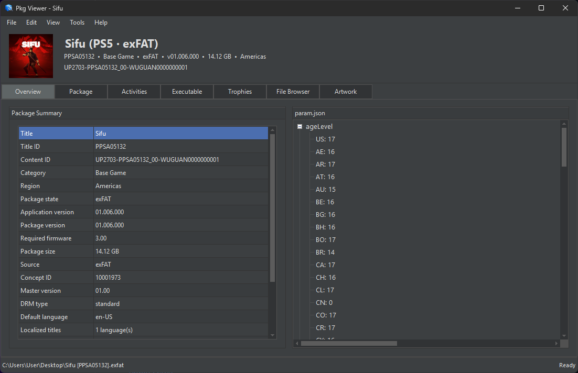Select the ageLevel tree label

[x=319, y=126]
